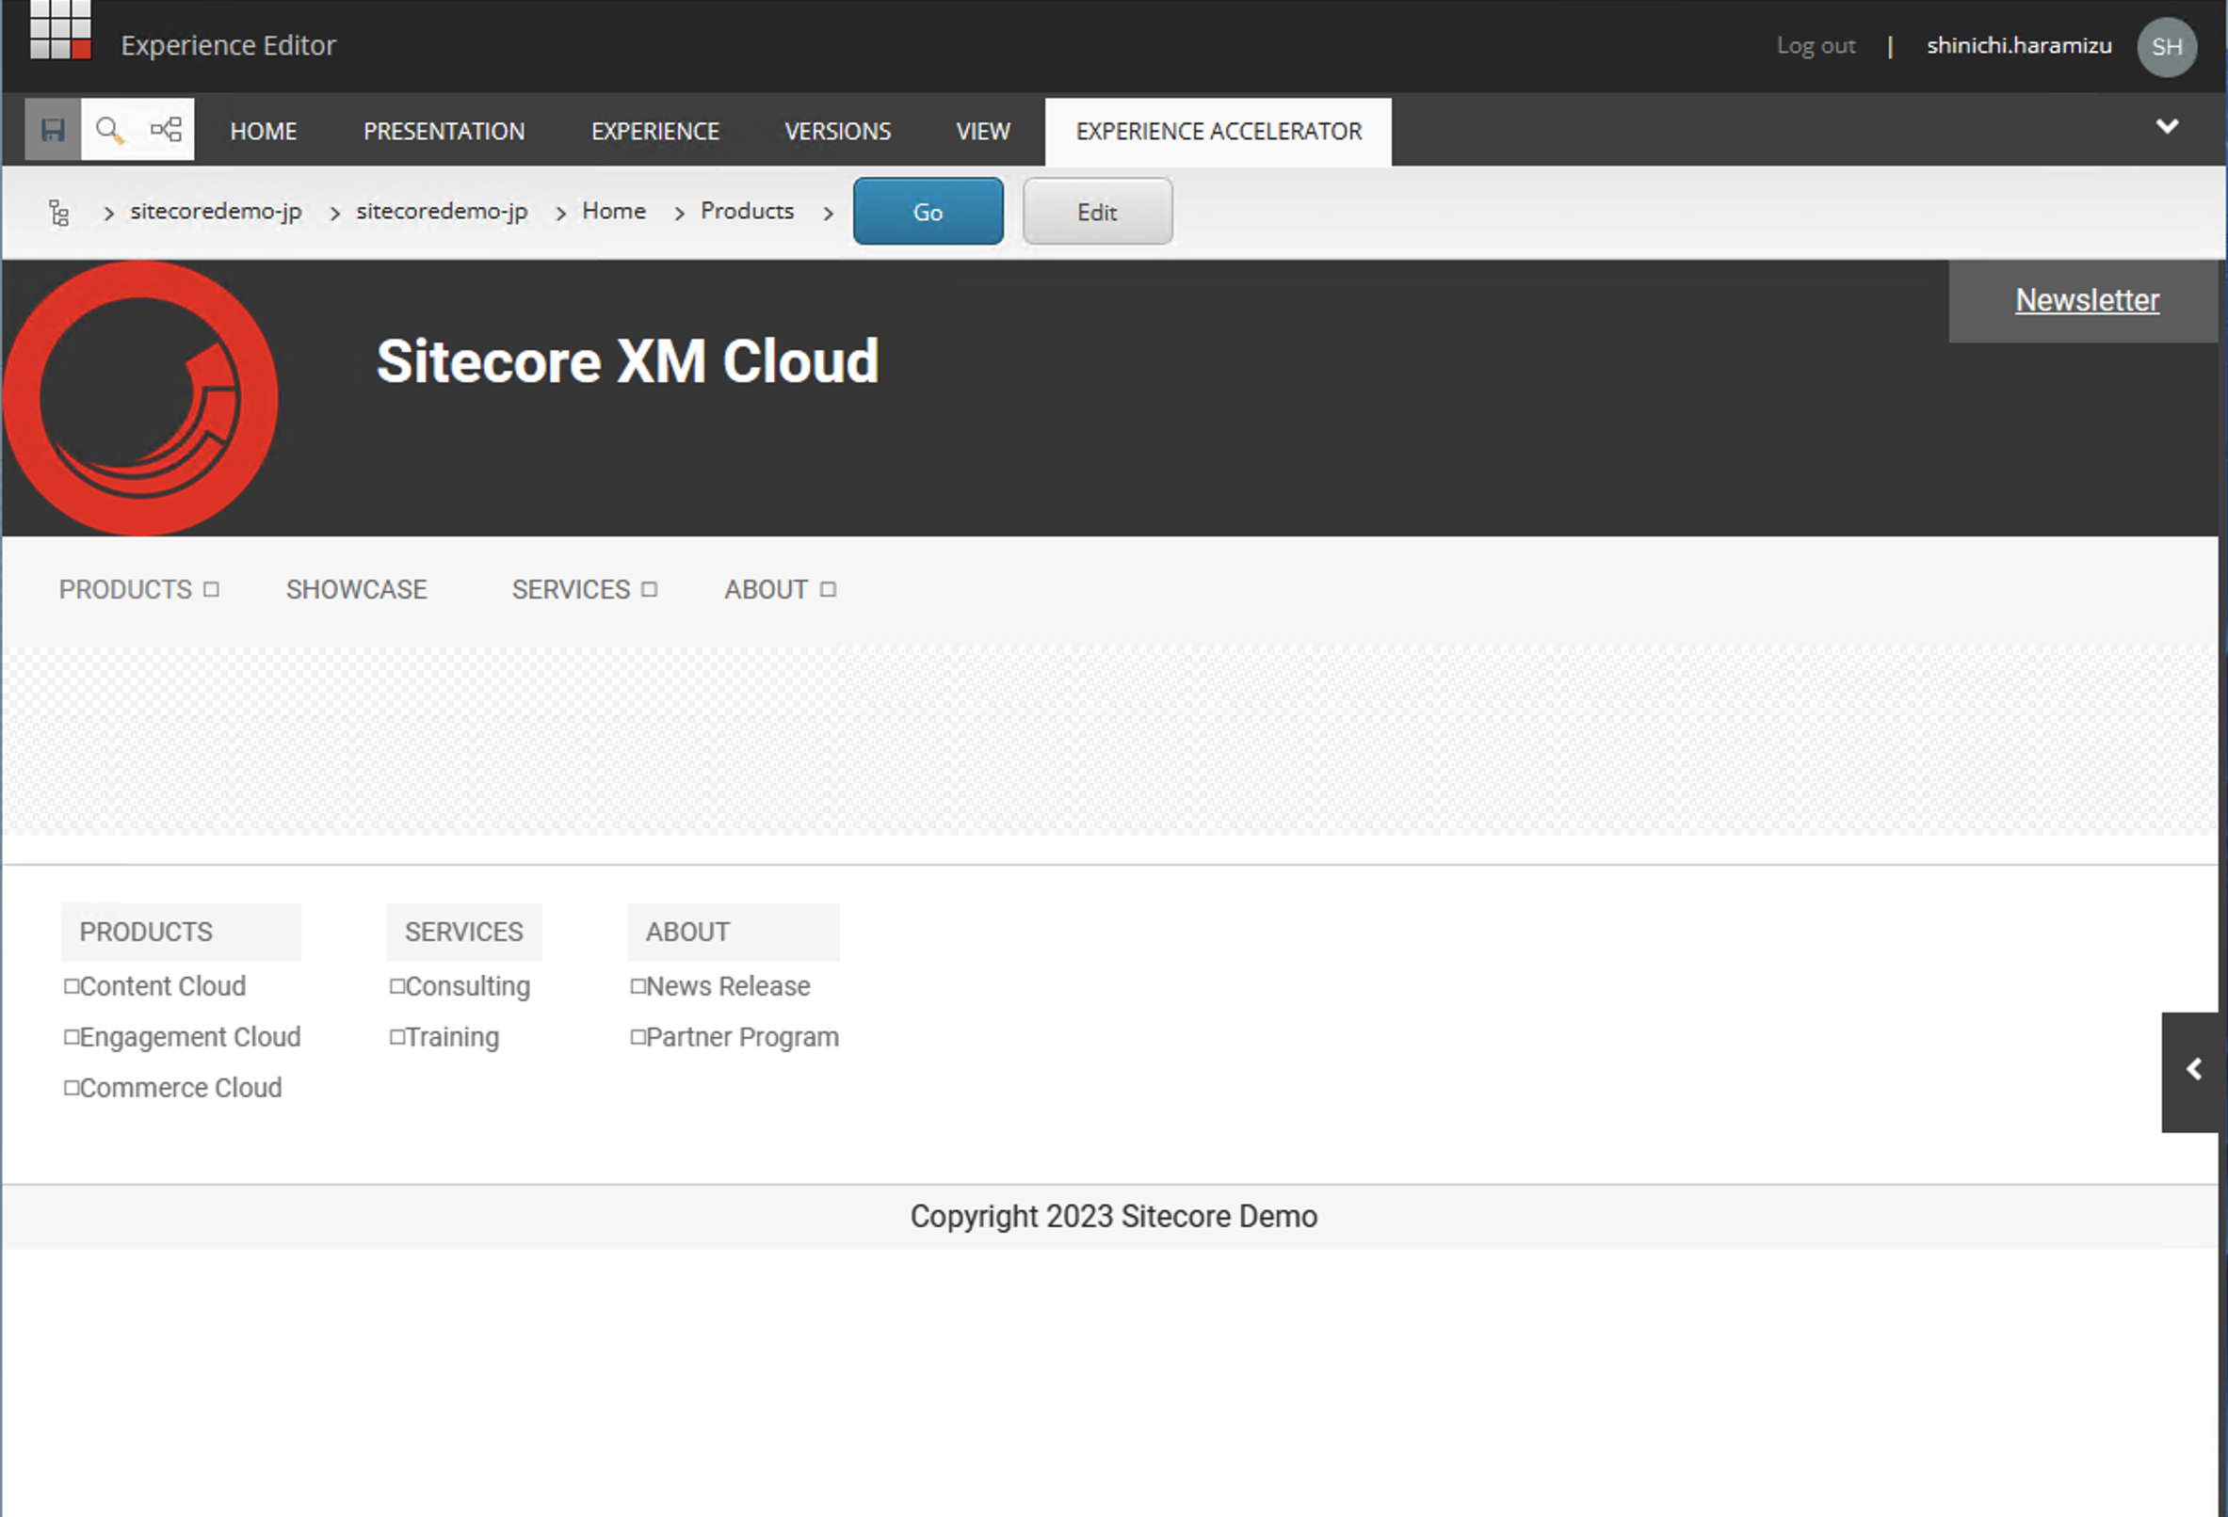Open Partner Program footer link
The image size is (2228, 1517).
point(742,1037)
